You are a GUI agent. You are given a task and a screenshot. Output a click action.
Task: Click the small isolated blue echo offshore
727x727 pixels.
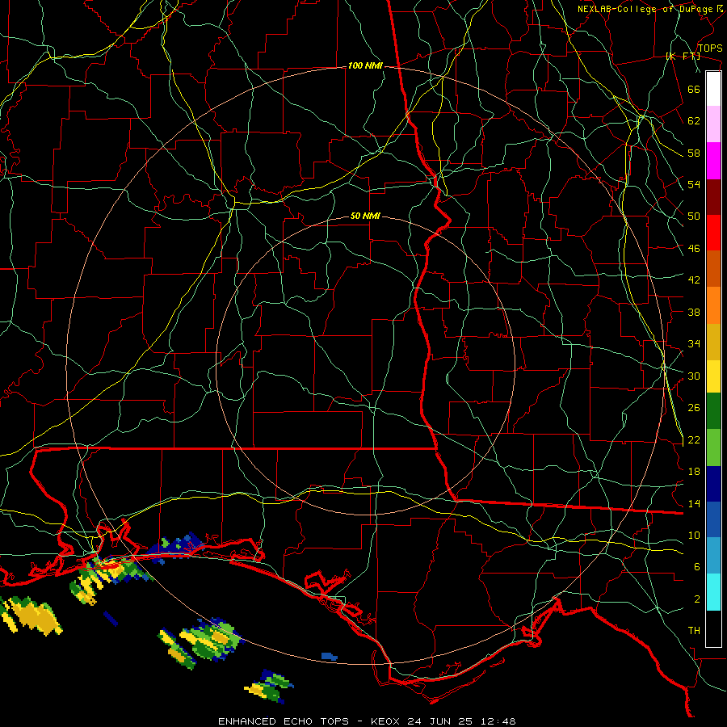click(330, 657)
